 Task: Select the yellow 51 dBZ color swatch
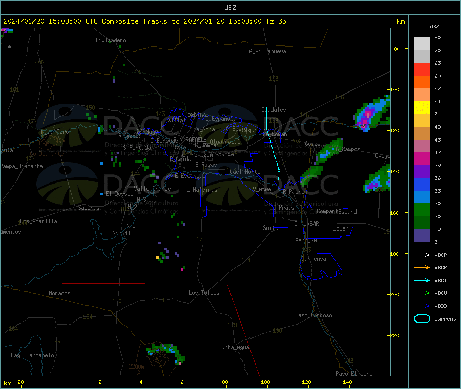point(422,108)
